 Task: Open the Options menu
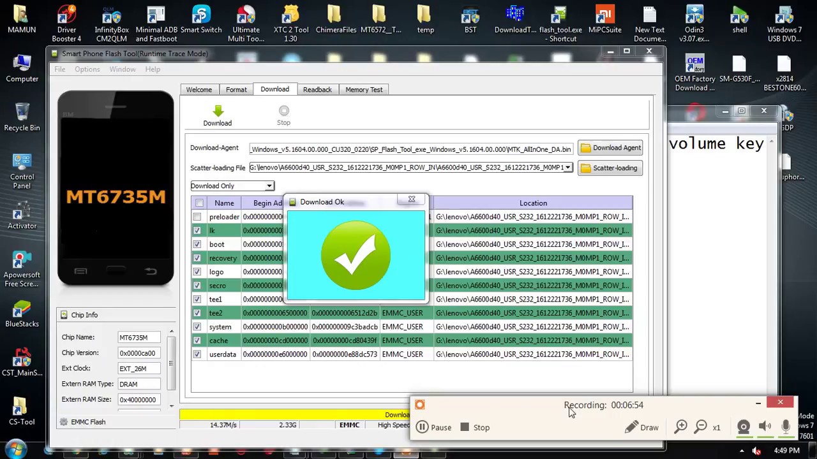tap(87, 69)
